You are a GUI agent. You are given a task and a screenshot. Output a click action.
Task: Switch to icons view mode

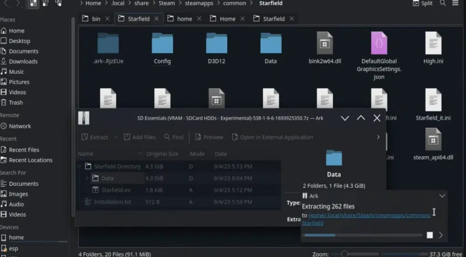point(33,3)
